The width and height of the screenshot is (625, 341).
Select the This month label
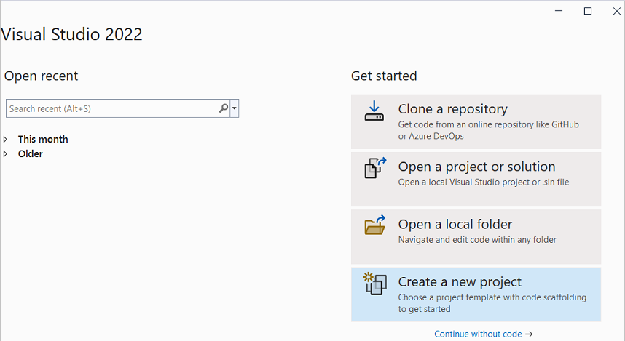(x=43, y=139)
